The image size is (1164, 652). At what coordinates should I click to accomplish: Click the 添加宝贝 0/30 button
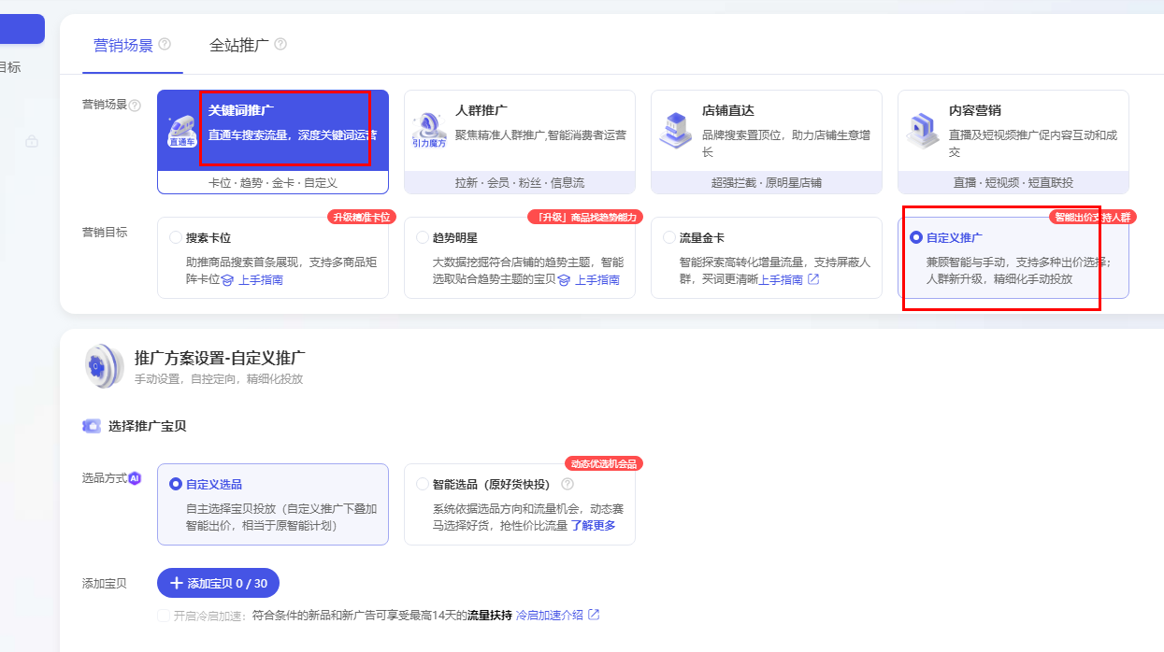tap(218, 583)
